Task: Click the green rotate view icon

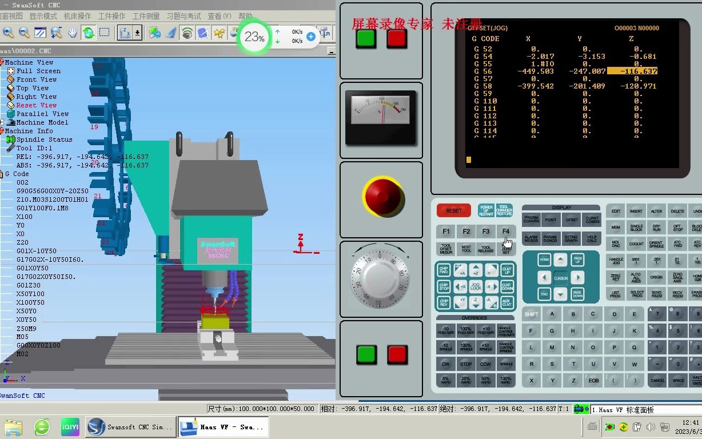Action: 89,33
